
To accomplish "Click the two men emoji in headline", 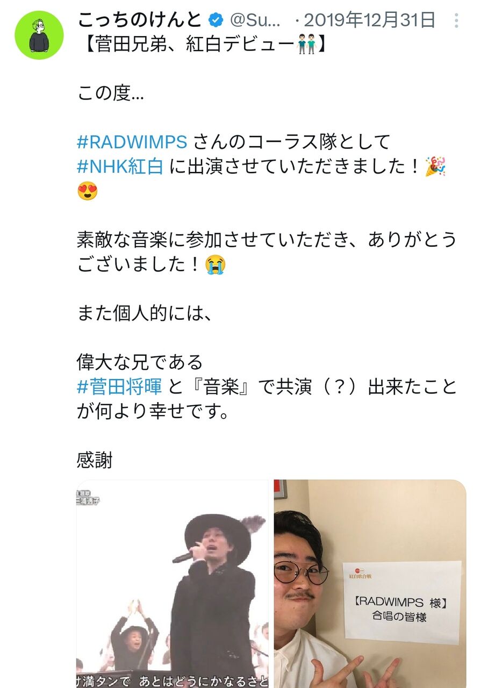I will coord(305,45).
